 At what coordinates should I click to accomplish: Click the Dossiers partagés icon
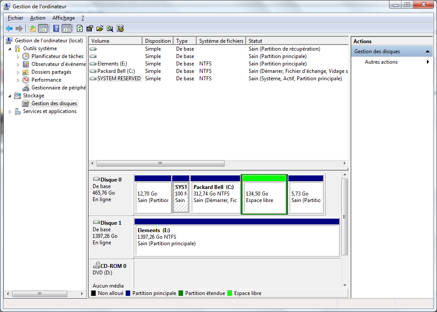(26, 72)
